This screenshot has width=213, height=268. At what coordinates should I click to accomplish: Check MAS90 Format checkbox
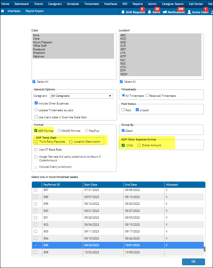pos(59,131)
